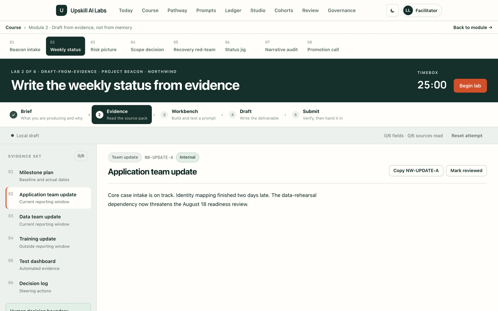Screen dimensions: 498x311
Task: Click the 'NW-UPDATE-A' document code
Action: (159, 157)
